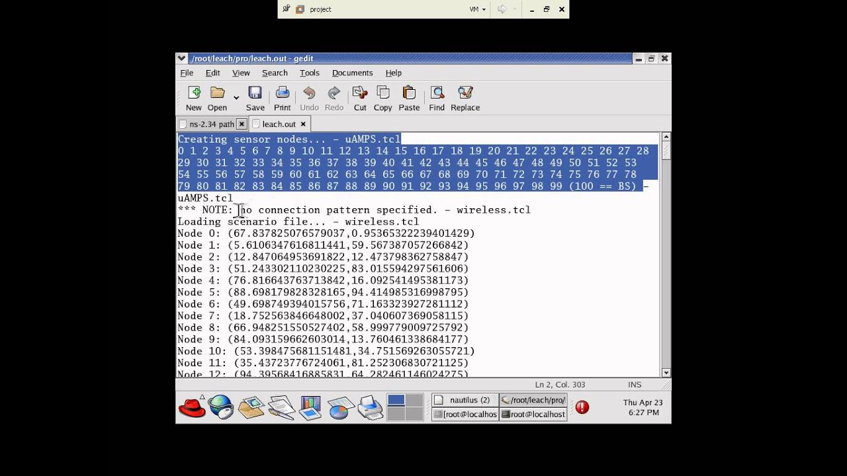The height and width of the screenshot is (476, 847).
Task: Open the Documents menu
Action: pos(352,73)
